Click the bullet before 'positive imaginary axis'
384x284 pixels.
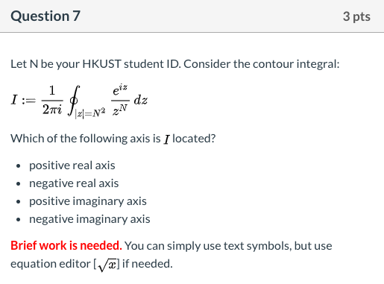coord(18,202)
